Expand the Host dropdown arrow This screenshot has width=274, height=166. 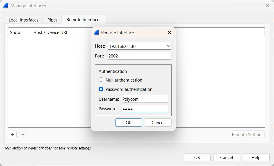tap(168, 46)
